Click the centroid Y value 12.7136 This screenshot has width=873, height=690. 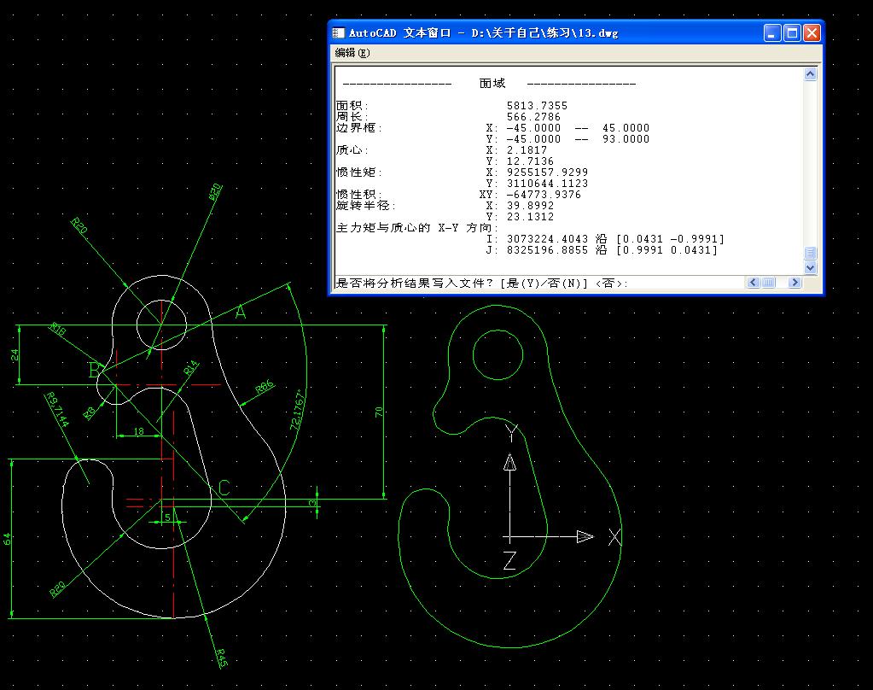click(x=530, y=161)
